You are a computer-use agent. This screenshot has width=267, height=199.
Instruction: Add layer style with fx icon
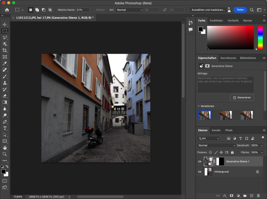tap(225, 196)
